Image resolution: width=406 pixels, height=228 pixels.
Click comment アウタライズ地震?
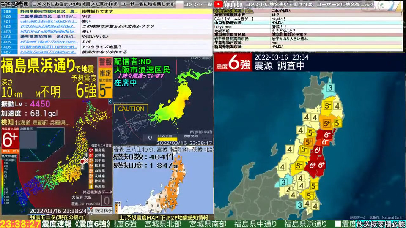point(101,47)
